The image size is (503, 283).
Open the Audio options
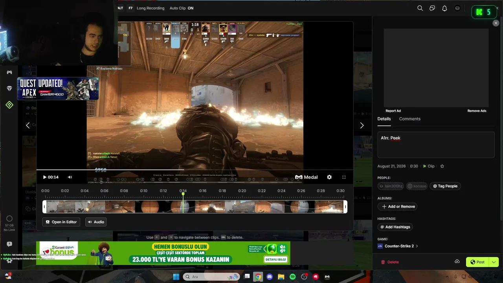[x=96, y=222]
